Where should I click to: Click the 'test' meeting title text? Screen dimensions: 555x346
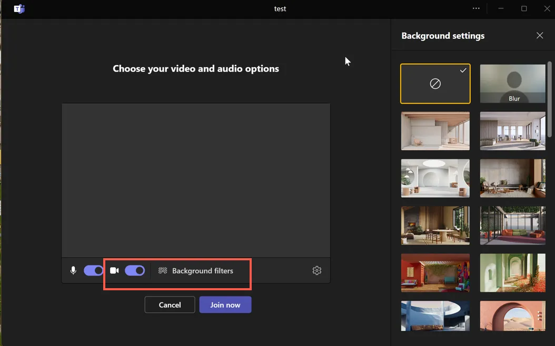coord(280,9)
